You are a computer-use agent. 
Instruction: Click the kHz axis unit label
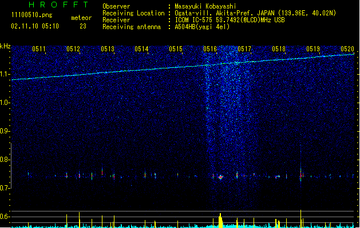tap(5, 46)
